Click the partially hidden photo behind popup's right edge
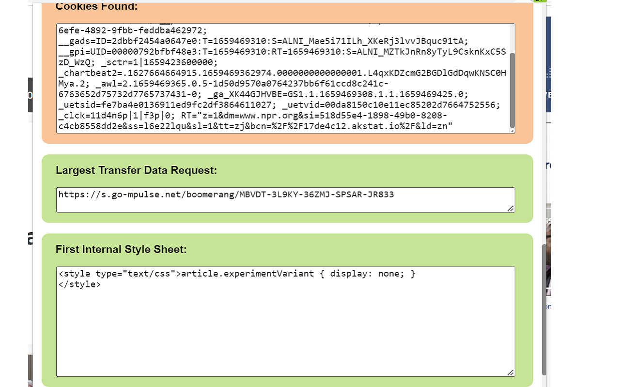620x387 pixels. coord(549,256)
